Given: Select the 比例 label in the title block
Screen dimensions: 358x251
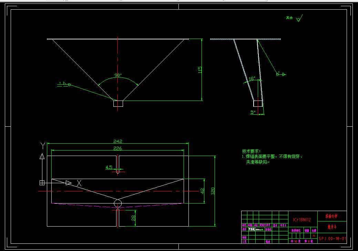Looking at the screenshot, I should point(314,231).
